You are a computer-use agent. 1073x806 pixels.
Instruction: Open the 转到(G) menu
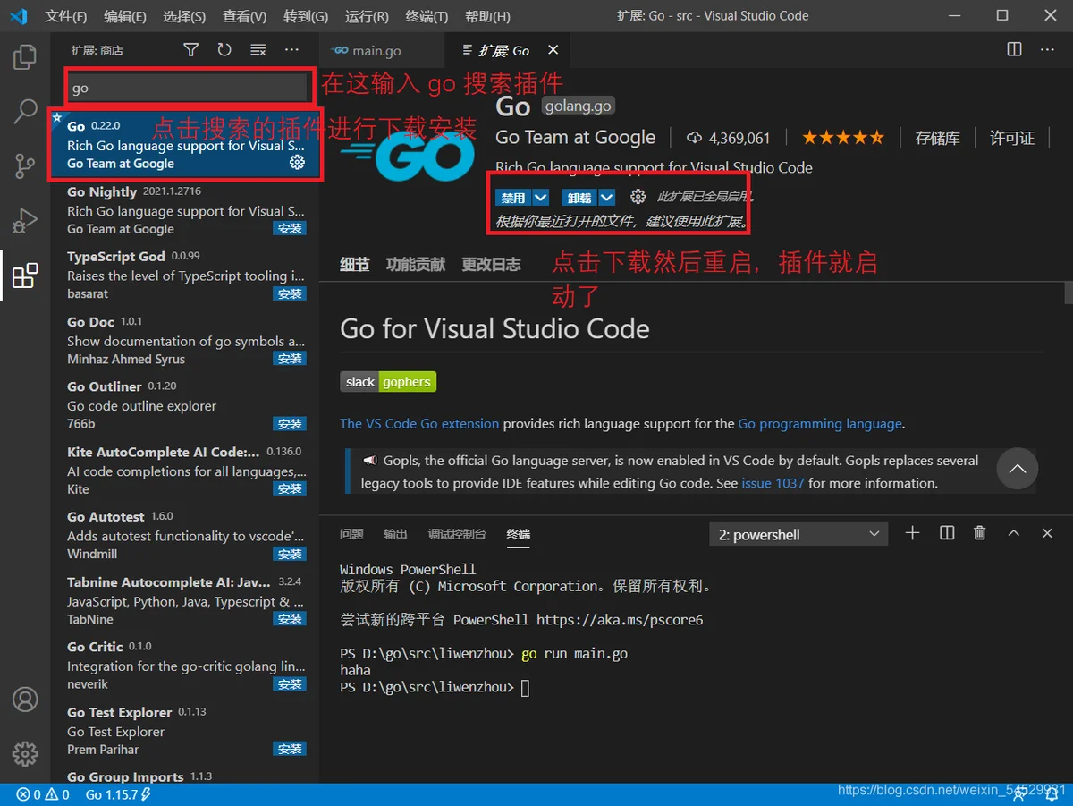306,16
